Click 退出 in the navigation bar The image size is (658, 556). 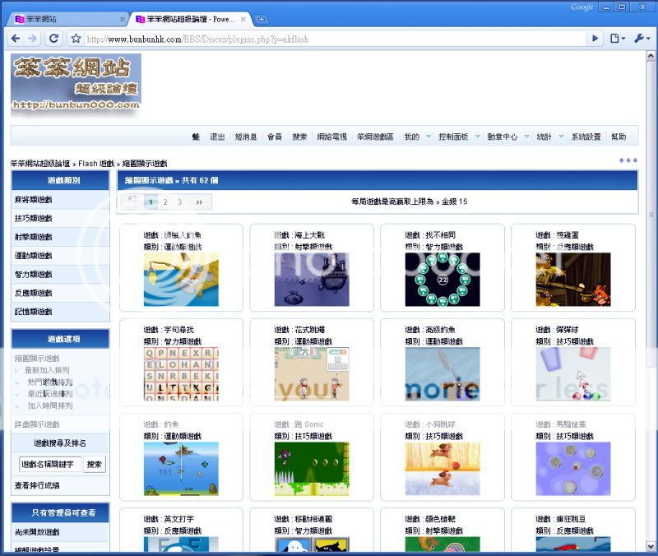coord(217,137)
